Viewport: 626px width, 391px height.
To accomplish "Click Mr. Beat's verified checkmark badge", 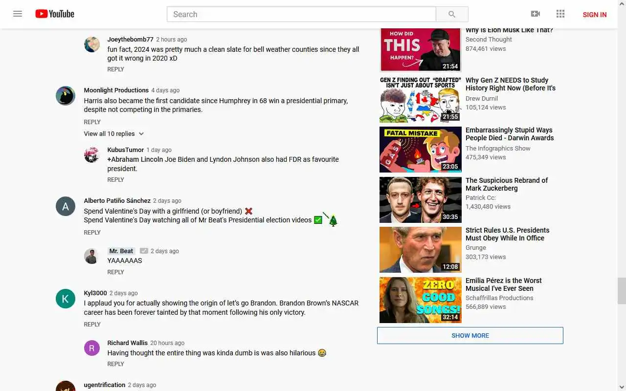I will [x=144, y=251].
